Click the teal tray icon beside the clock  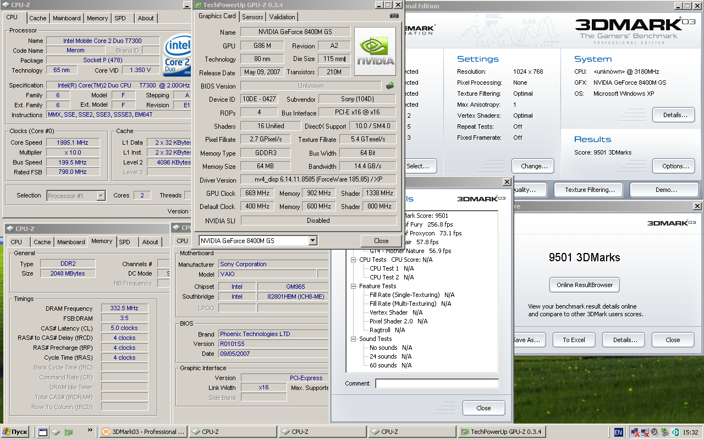[674, 432]
